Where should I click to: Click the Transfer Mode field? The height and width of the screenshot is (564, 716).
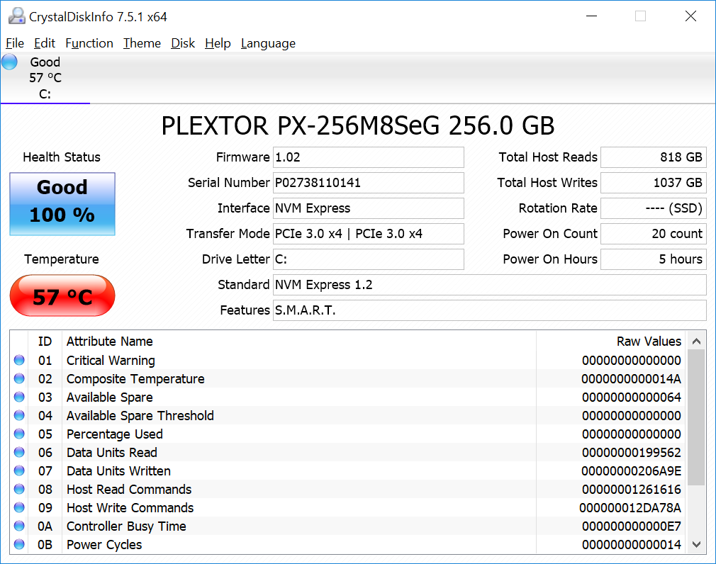369,234
